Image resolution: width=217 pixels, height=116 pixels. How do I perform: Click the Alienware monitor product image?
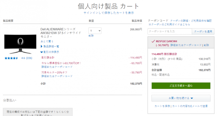point(20,44)
